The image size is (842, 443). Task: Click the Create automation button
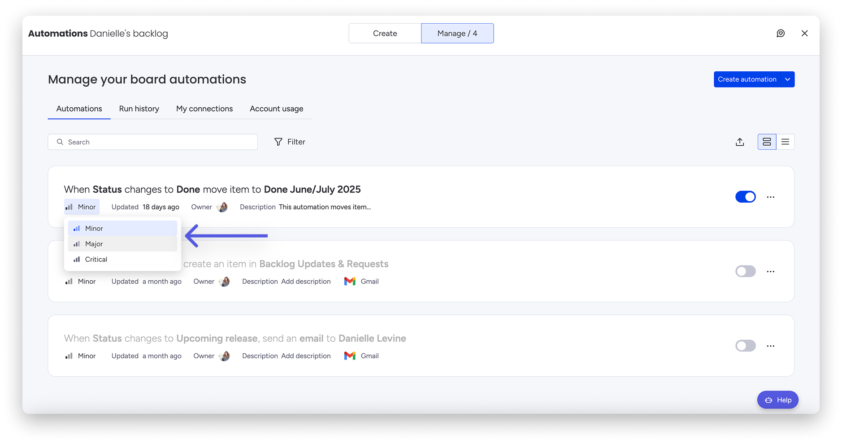coord(747,79)
